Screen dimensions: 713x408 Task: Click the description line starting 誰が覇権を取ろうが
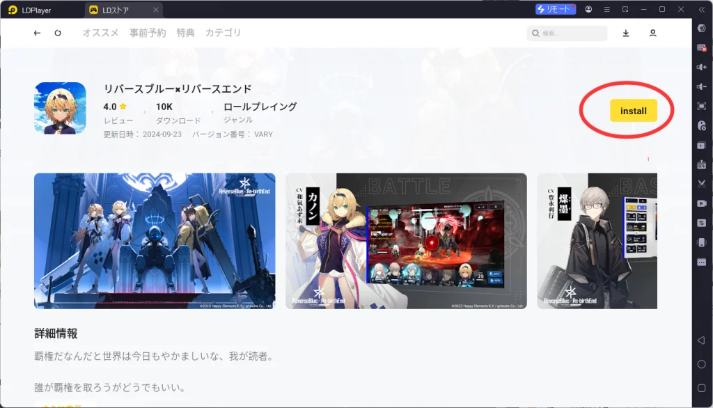point(111,388)
